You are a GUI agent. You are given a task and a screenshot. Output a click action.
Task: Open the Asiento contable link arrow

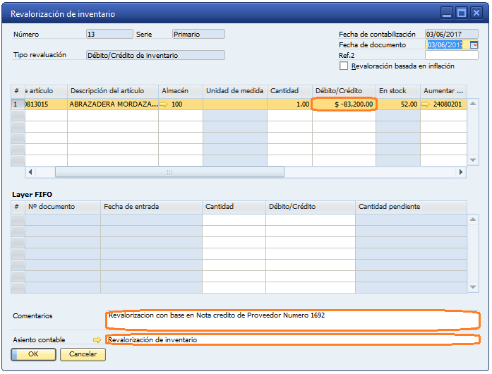(x=97, y=339)
